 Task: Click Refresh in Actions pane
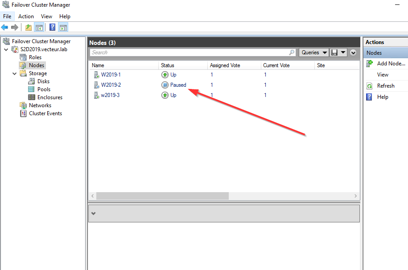[385, 86]
